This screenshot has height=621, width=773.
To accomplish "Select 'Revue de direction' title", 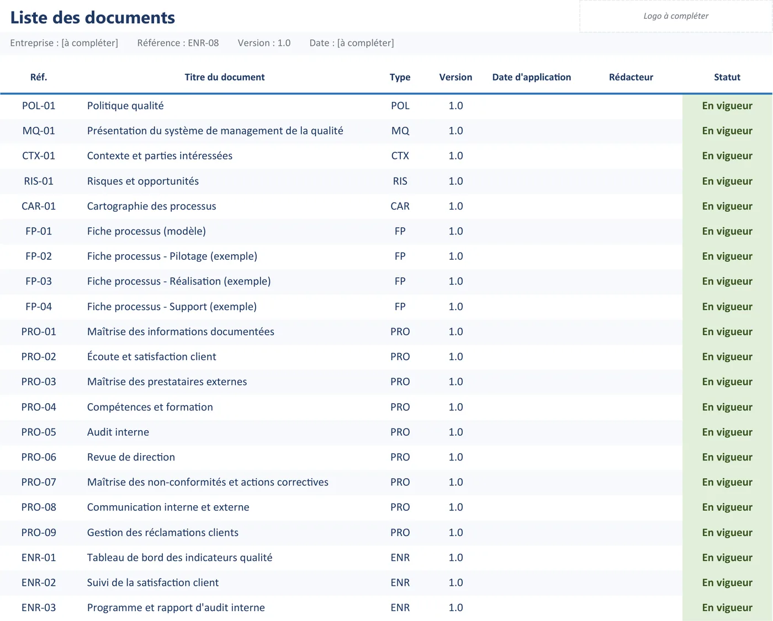I will click(x=131, y=457).
